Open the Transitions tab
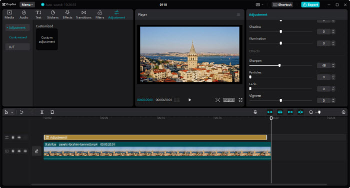This screenshot has height=188, width=350. (83, 14)
